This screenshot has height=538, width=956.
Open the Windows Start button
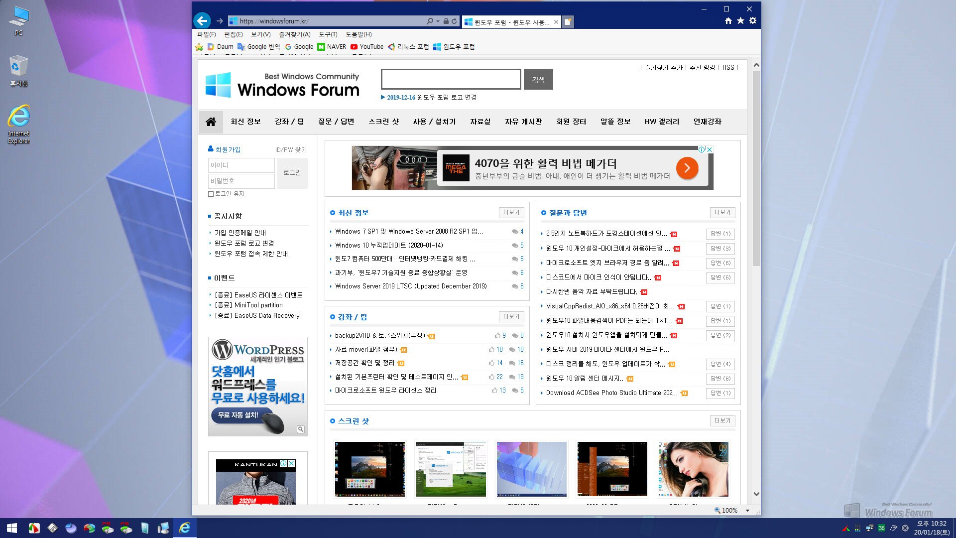click(12, 528)
